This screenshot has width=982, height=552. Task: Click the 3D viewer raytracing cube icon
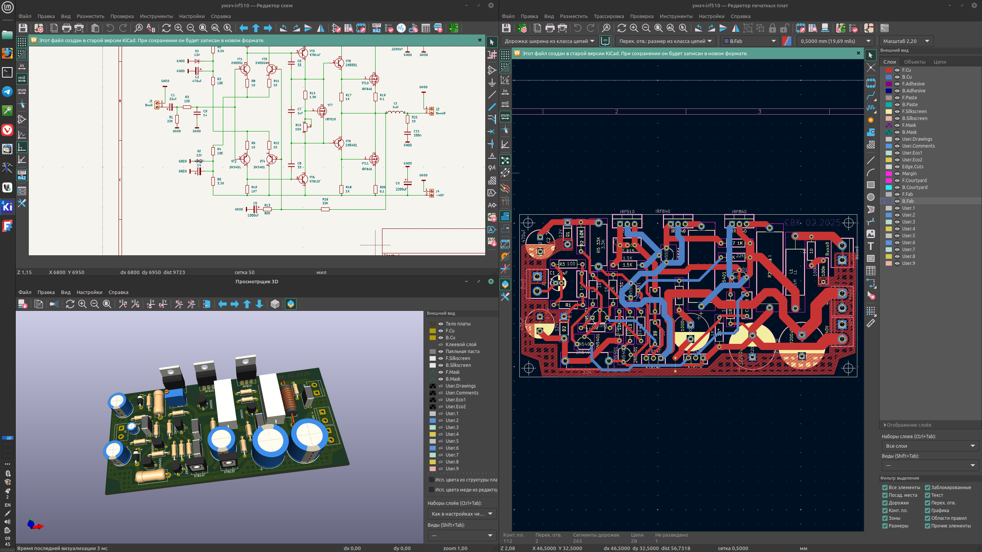tap(275, 304)
